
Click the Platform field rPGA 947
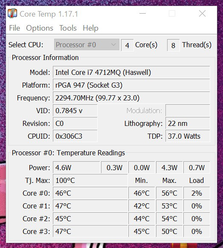click(131, 85)
